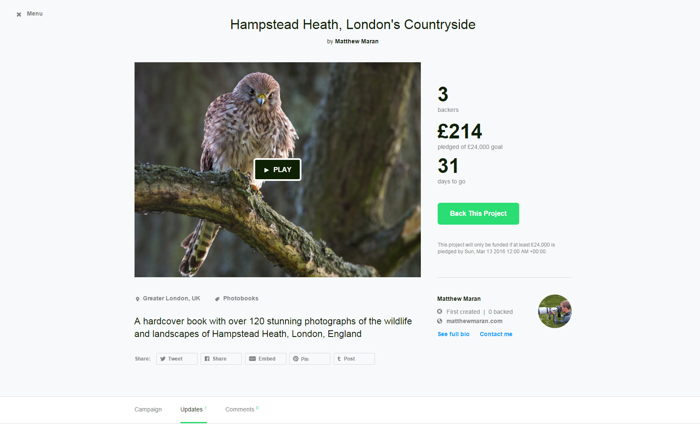Viewport: 700px width, 427px height.
Task: Play the project video
Action: pos(277,170)
